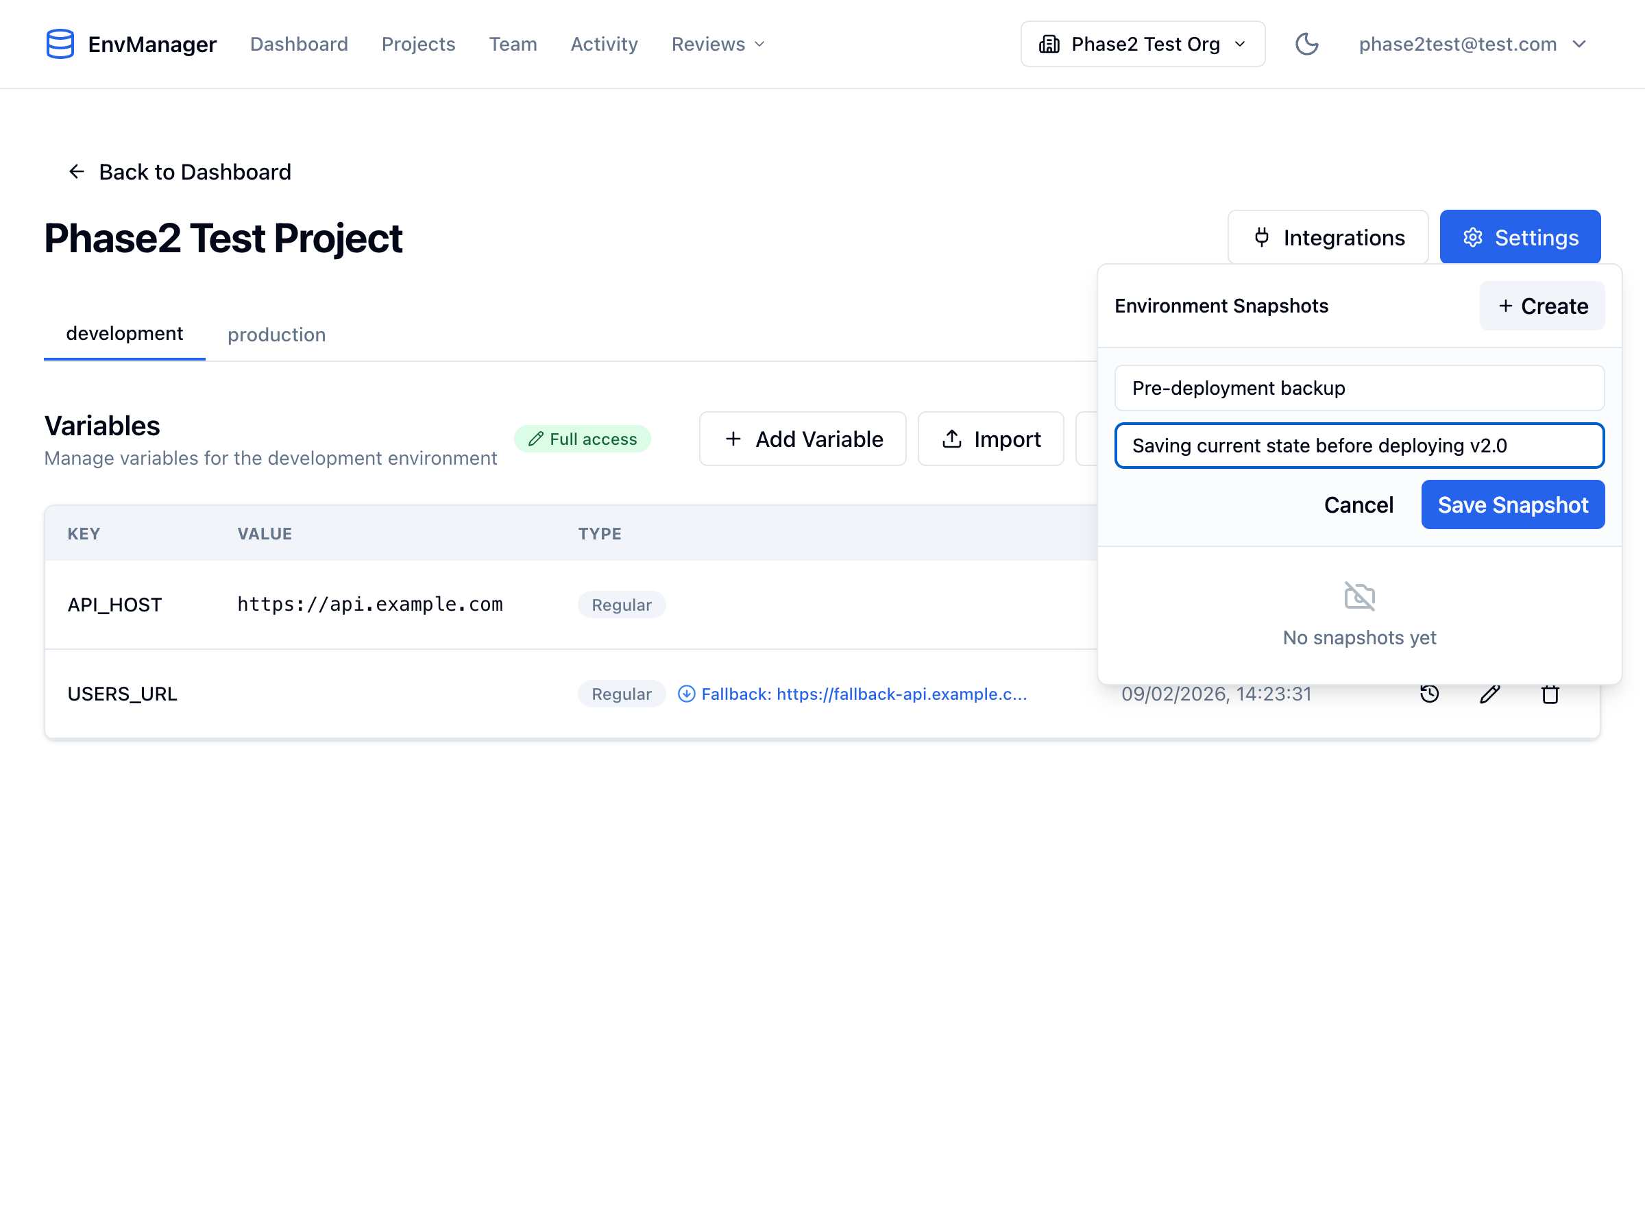Click the Fallback URL link for USERS_URL
Viewport: 1645px width, 1205px height.
coord(864,694)
